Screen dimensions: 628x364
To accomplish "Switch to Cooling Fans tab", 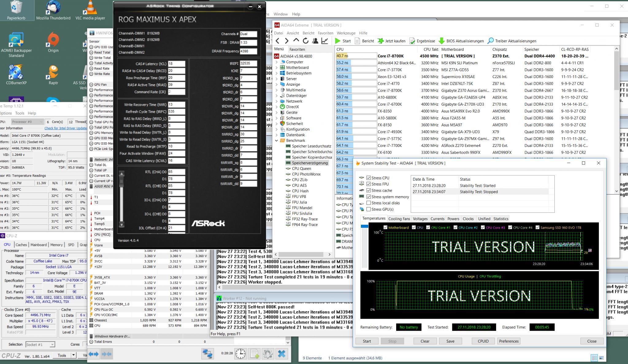I will [399, 219].
